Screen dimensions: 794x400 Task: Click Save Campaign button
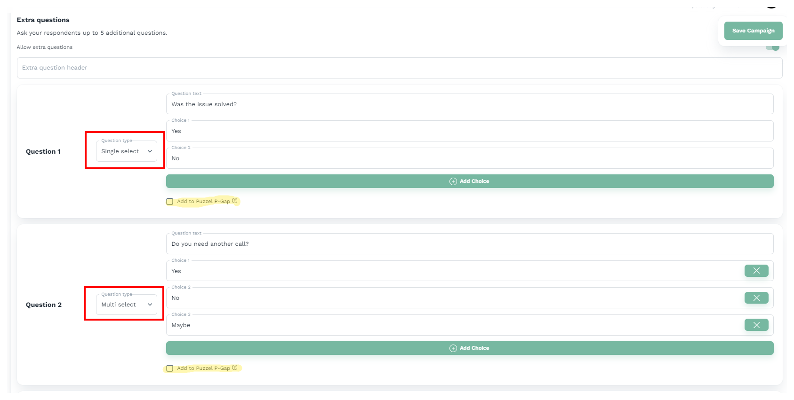[753, 31]
